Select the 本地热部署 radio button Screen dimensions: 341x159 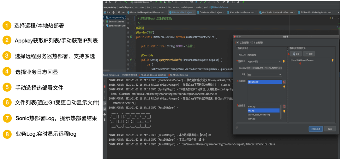252,42
